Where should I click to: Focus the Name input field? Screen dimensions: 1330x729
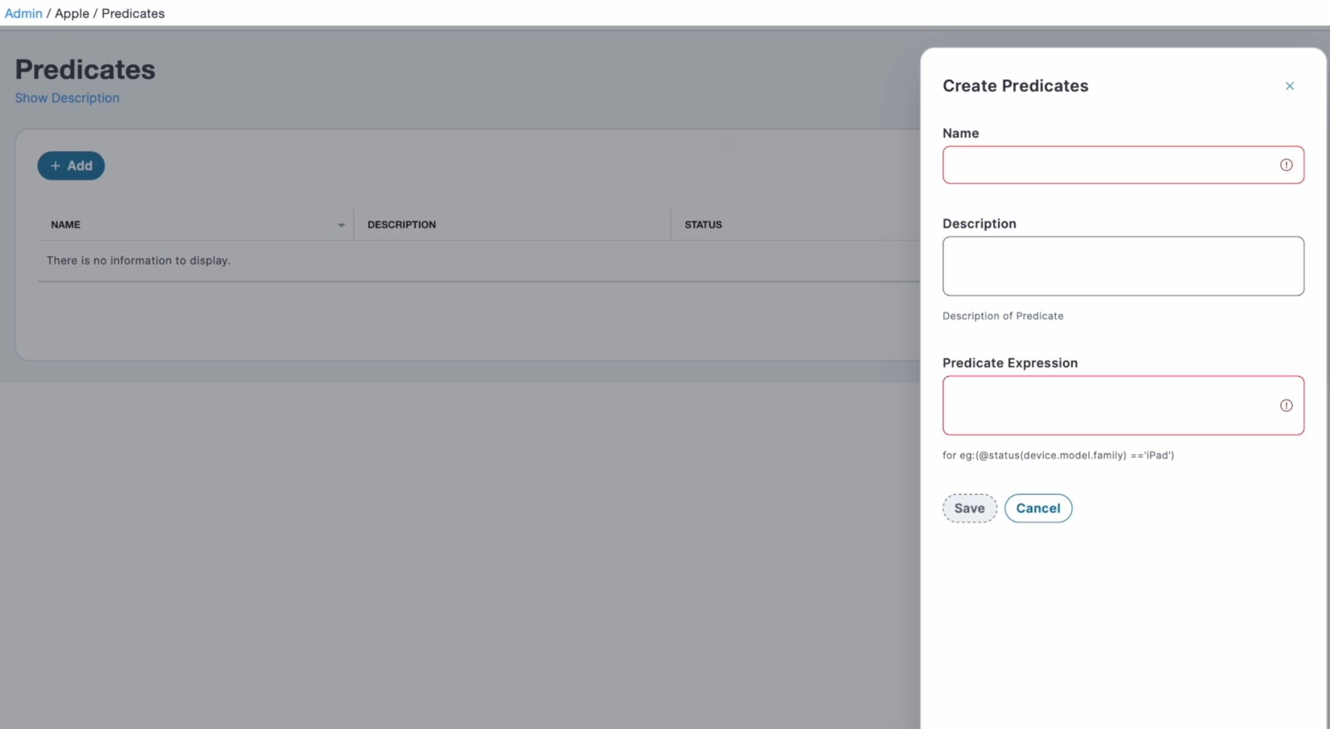[1108, 165]
